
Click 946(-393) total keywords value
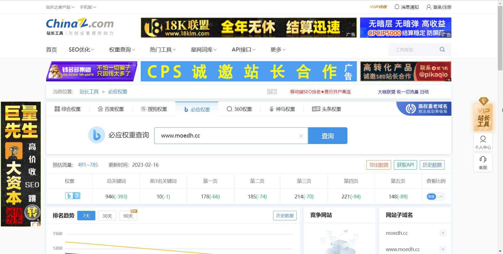coord(116,197)
